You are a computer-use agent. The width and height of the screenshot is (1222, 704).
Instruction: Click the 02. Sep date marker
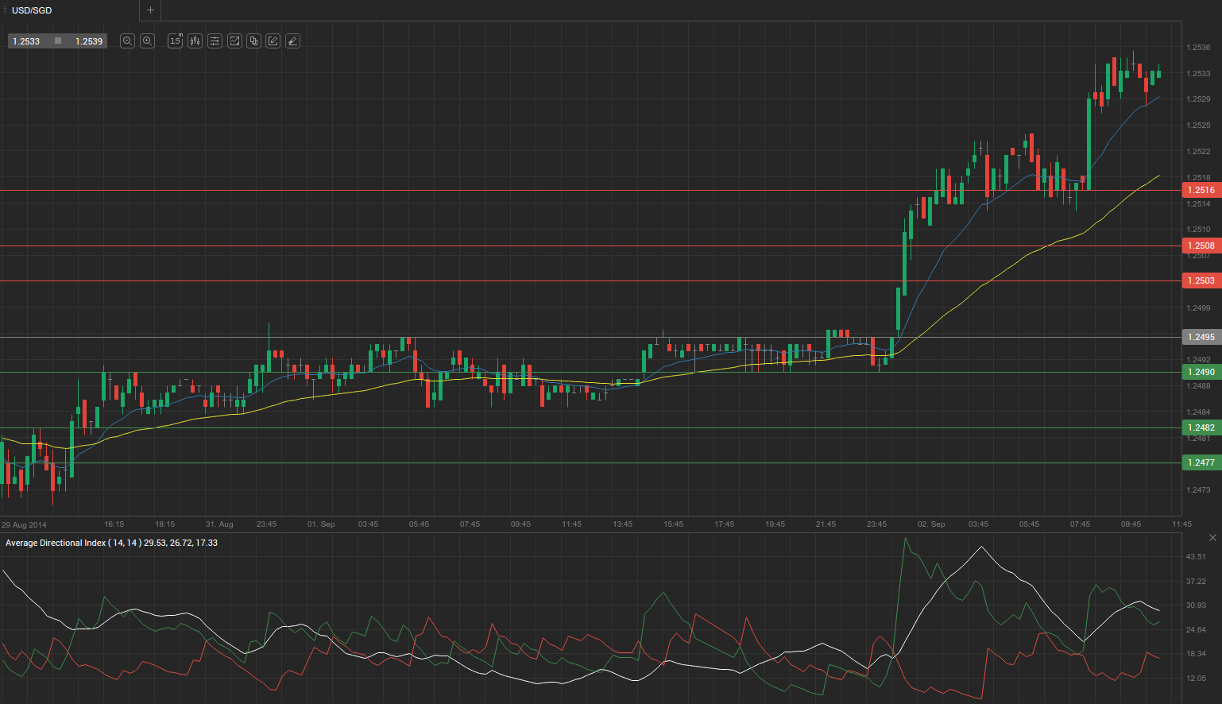(x=931, y=524)
